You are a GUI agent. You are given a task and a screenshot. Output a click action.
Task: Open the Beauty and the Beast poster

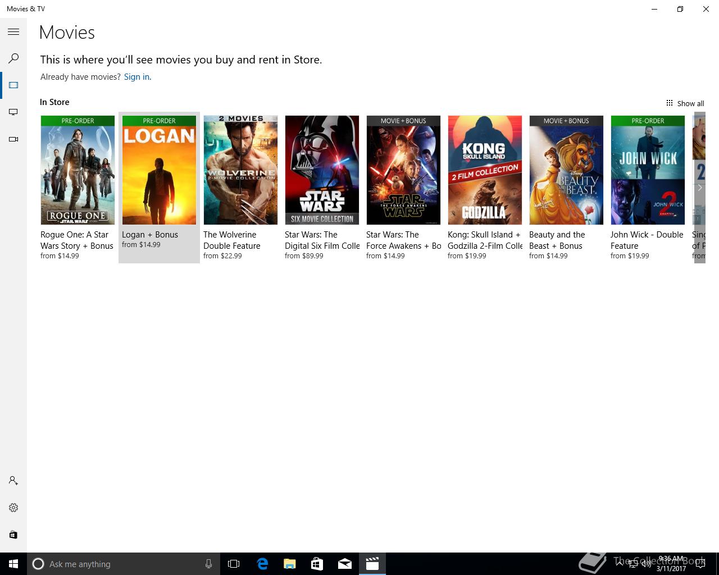pos(566,170)
